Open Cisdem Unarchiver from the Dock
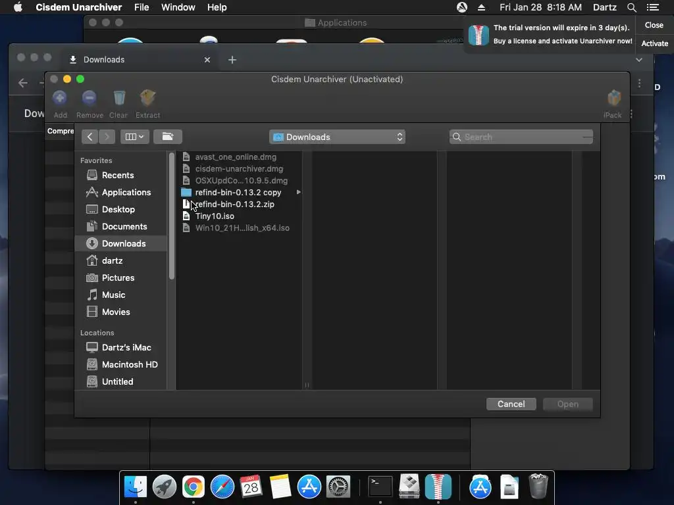The image size is (674, 505). point(438,487)
